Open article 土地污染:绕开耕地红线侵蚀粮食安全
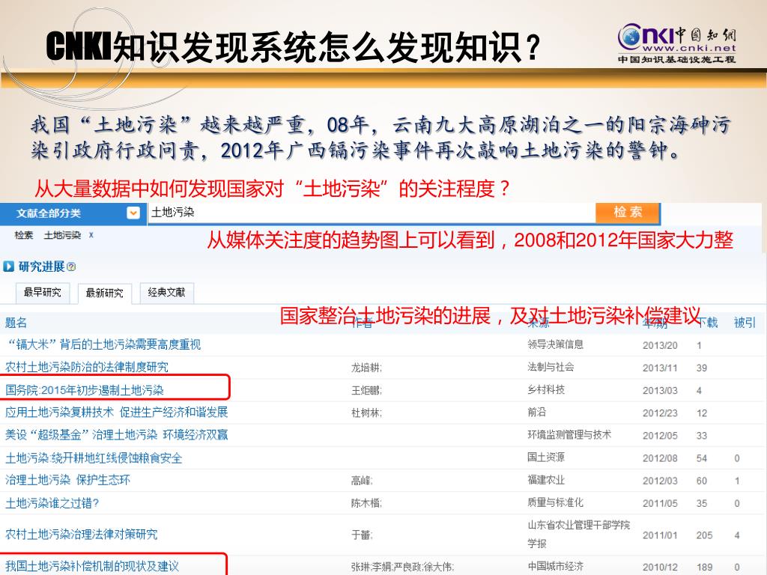 (x=94, y=458)
